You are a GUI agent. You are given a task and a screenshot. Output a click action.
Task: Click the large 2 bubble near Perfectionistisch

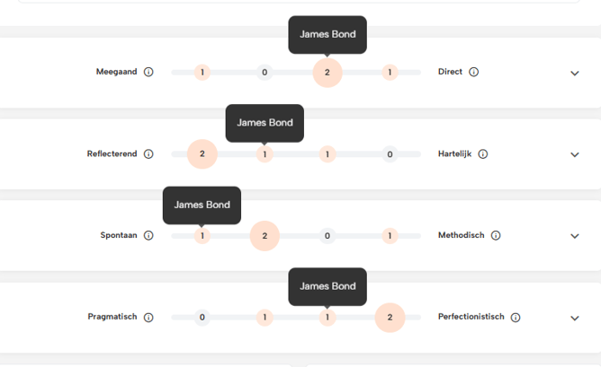click(x=390, y=318)
